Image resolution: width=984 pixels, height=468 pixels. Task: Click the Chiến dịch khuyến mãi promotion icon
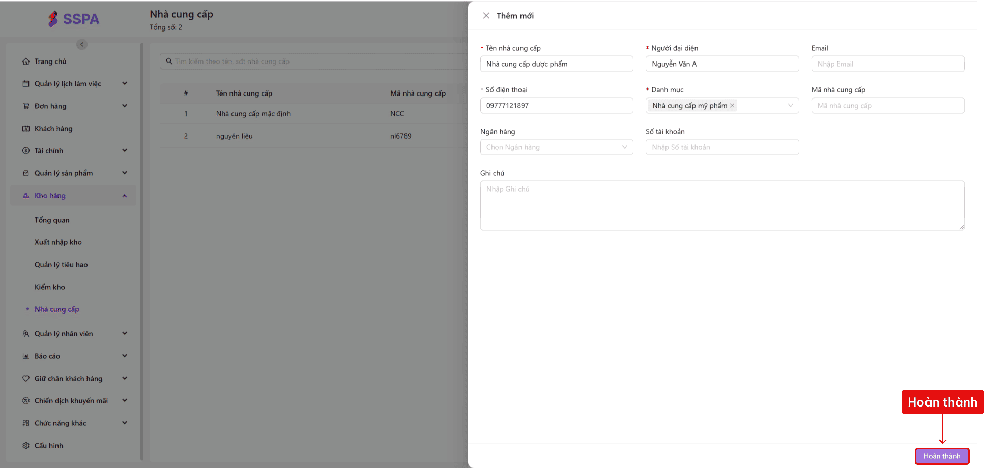[26, 401]
